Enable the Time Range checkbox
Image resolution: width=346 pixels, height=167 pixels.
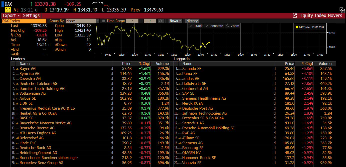point(104,21)
